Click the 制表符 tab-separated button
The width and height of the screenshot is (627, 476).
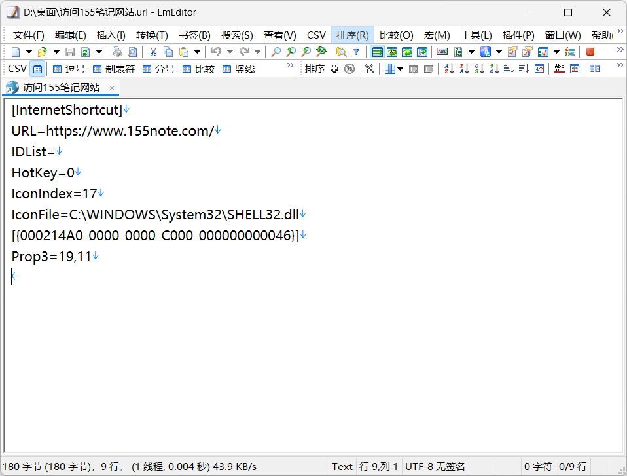point(113,69)
